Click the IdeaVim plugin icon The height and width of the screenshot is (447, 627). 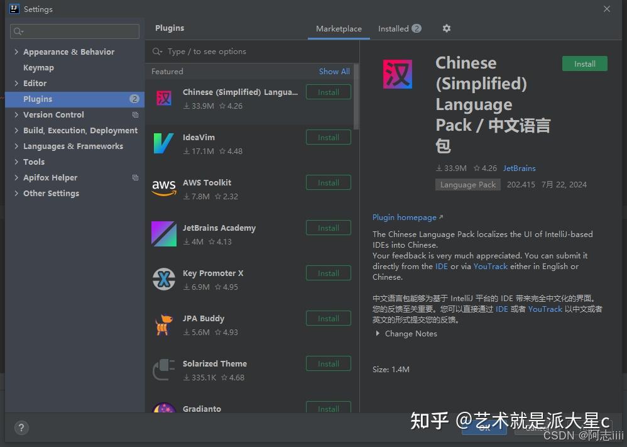coord(163,143)
